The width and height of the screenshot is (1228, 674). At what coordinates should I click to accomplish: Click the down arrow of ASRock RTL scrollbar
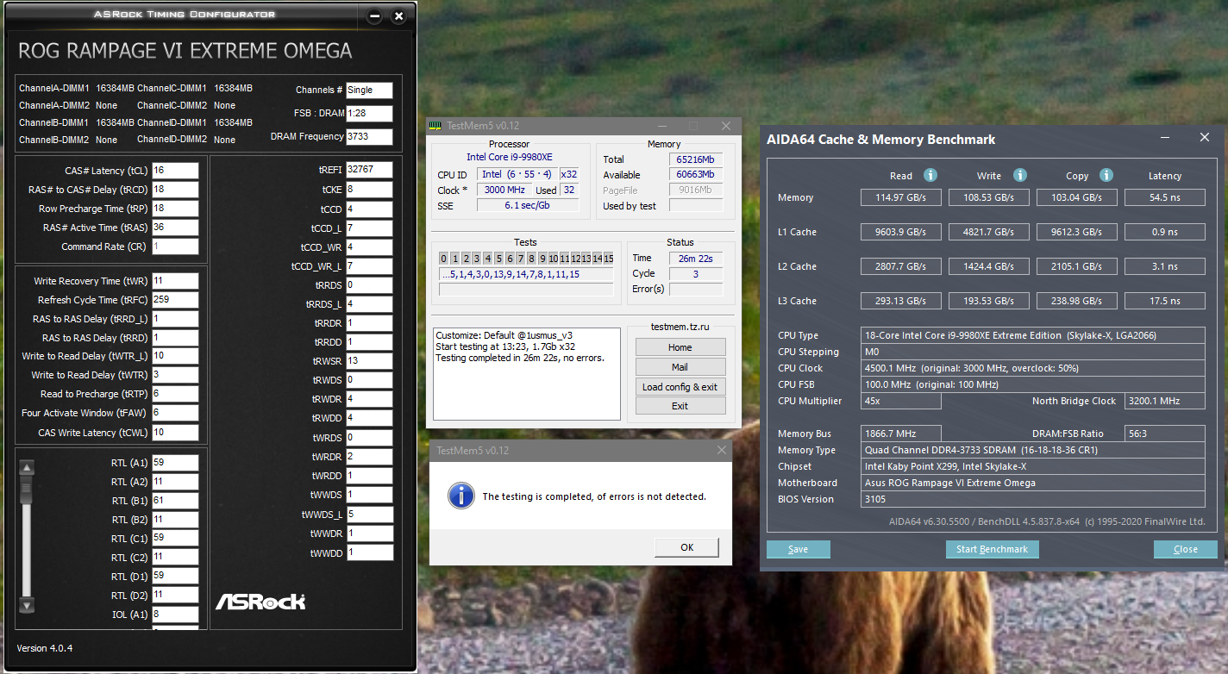pyautogui.click(x=27, y=605)
